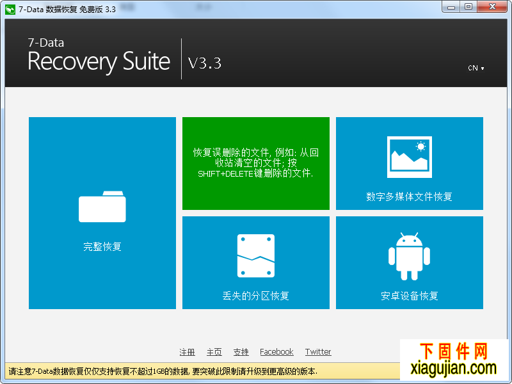This screenshot has height=384, width=512.
Task: Click the Android robot icon
Action: 409,257
